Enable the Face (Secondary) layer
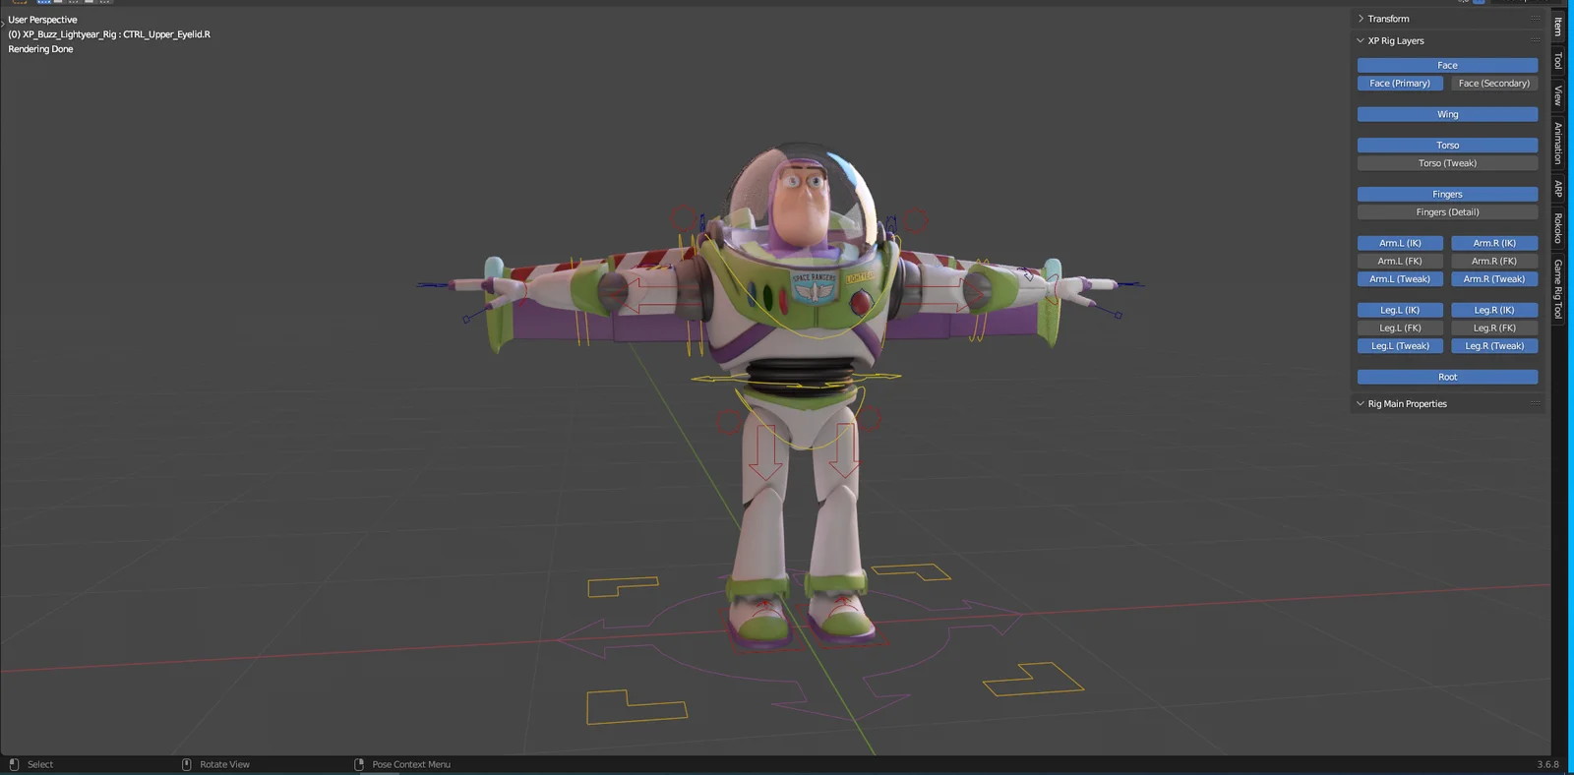The width and height of the screenshot is (1574, 775). pyautogui.click(x=1494, y=84)
